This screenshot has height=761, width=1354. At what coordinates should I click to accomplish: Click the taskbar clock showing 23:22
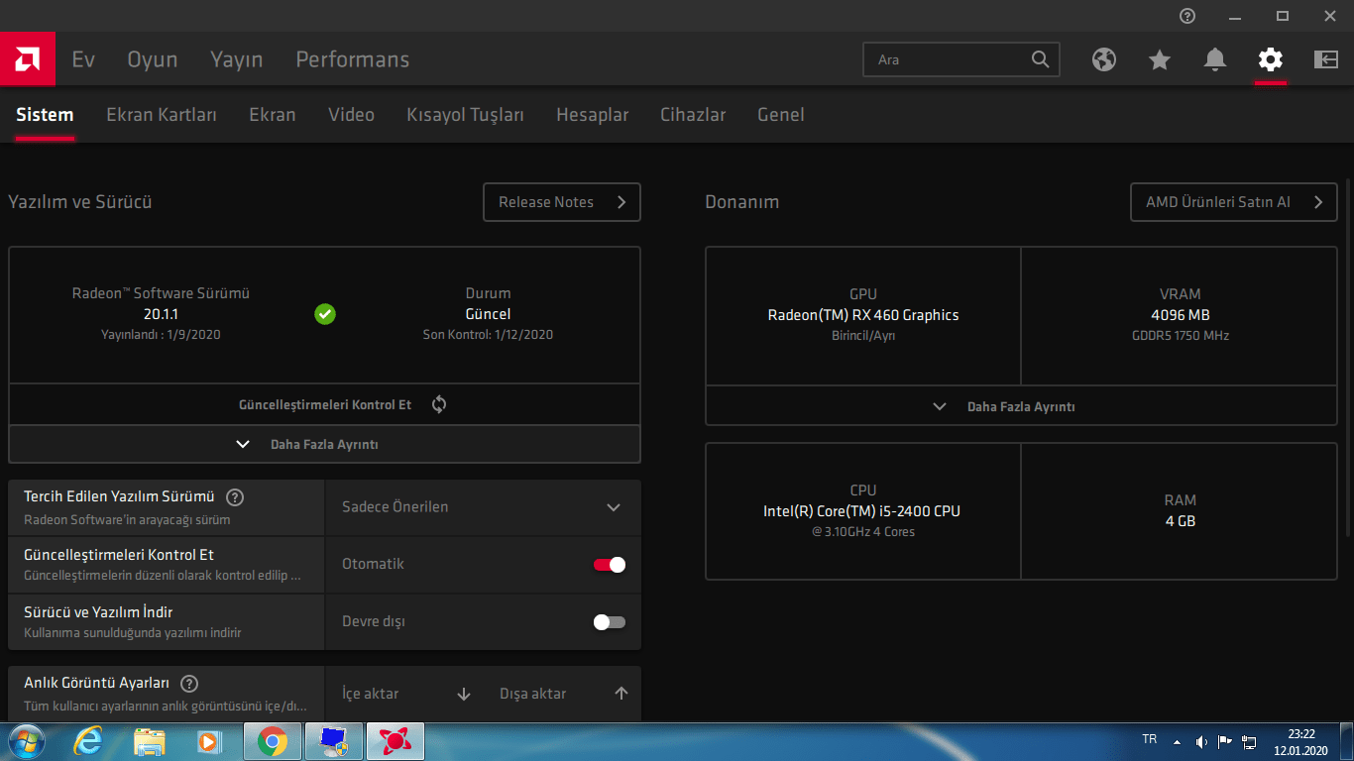[1300, 742]
